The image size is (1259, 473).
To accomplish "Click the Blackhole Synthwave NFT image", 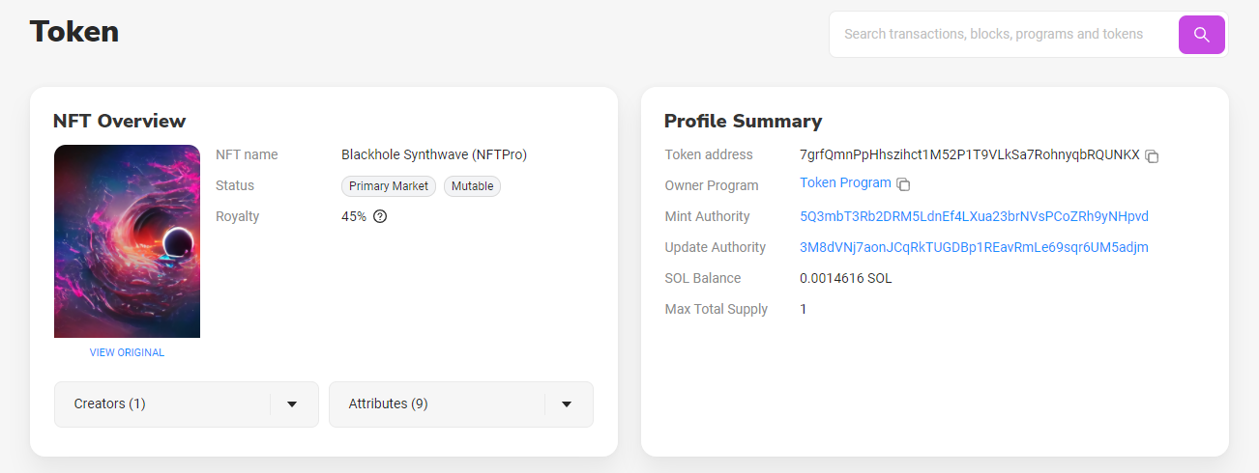I will [x=127, y=241].
